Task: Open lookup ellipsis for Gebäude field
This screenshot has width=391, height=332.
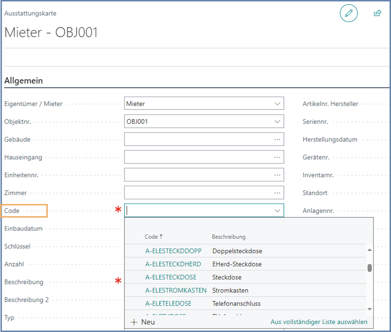Action: pos(277,139)
